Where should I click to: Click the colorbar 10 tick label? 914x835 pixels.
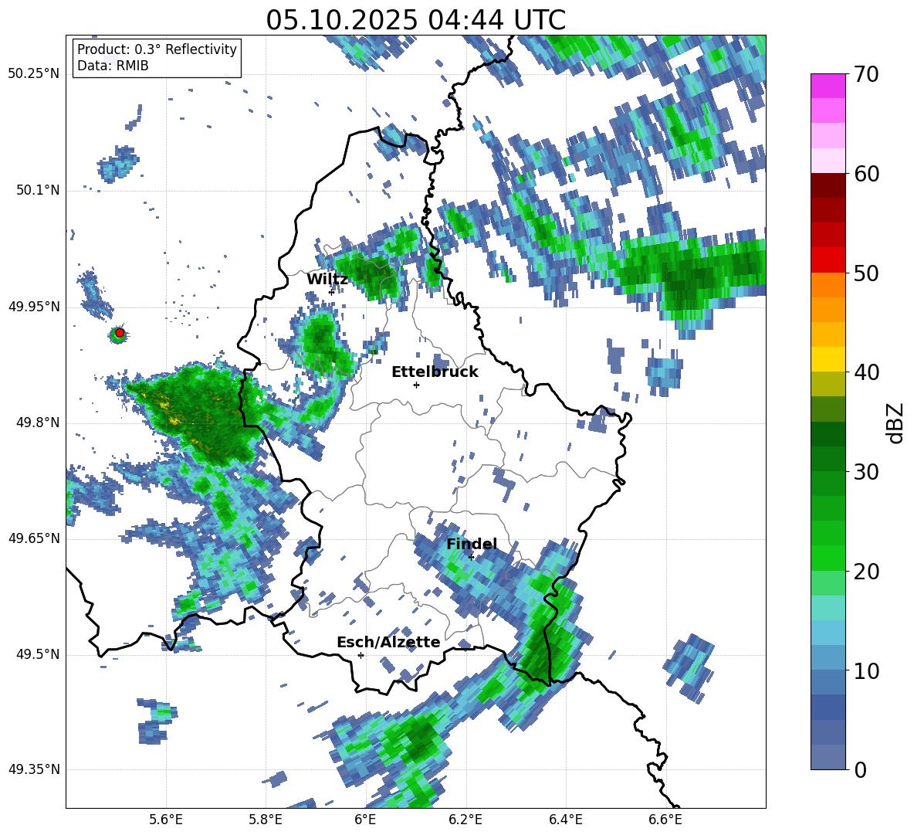(866, 670)
